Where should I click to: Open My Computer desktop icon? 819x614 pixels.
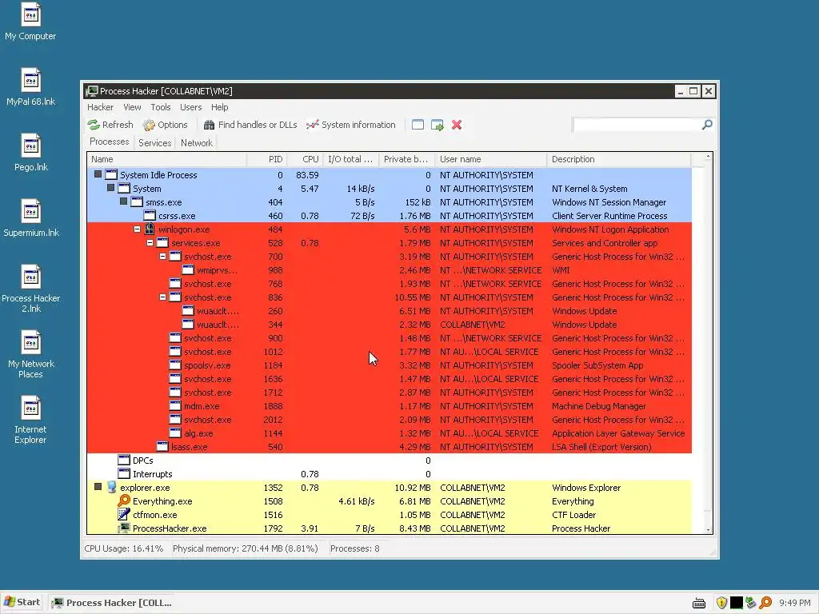coord(30,22)
